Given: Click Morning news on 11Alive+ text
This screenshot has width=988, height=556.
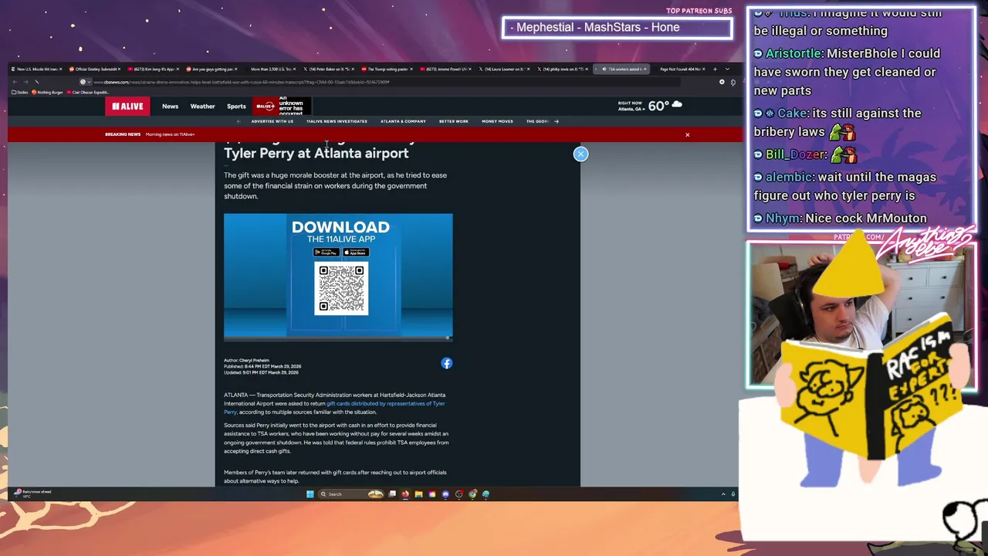Looking at the screenshot, I should 170,134.
